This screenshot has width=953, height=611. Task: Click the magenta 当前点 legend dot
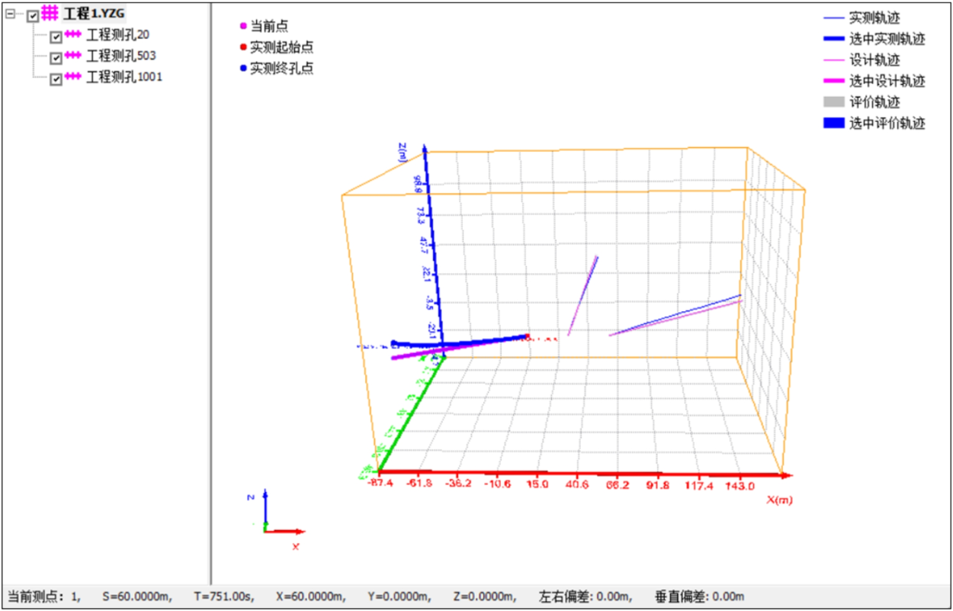pyautogui.click(x=243, y=27)
